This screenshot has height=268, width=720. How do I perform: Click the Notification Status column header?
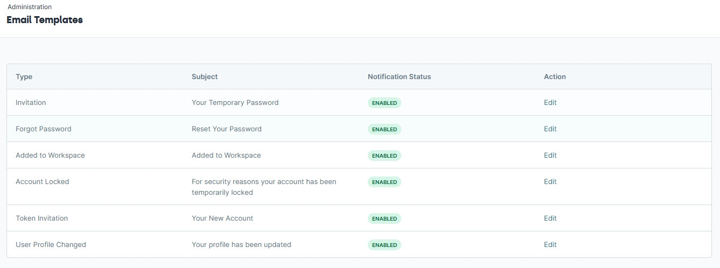pyautogui.click(x=399, y=76)
